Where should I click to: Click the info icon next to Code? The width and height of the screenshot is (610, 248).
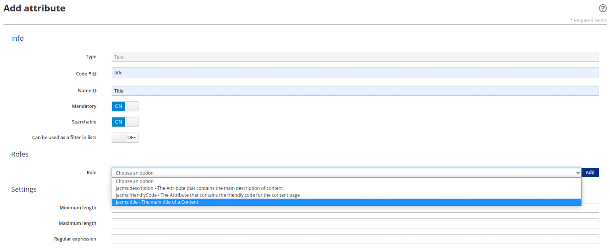[x=94, y=74]
